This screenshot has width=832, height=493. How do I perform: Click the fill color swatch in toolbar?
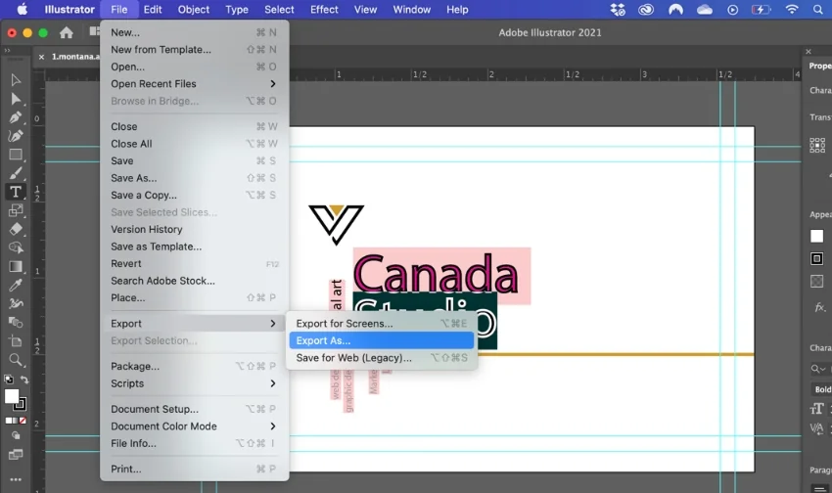tap(12, 395)
